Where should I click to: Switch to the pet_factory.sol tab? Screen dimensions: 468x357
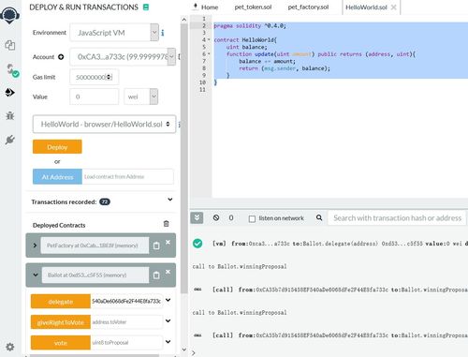tap(308, 7)
